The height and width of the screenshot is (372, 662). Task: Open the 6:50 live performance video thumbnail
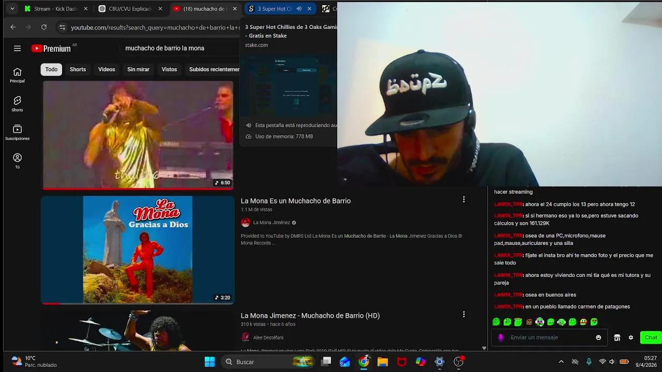click(138, 135)
